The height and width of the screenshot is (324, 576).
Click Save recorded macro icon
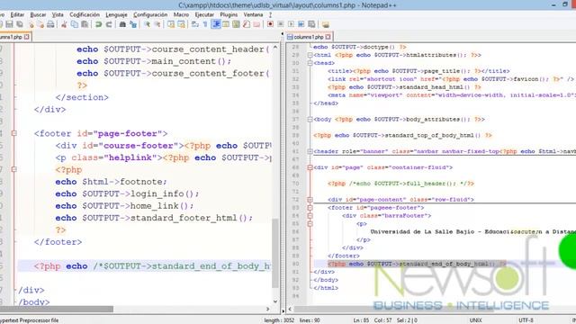311,24
